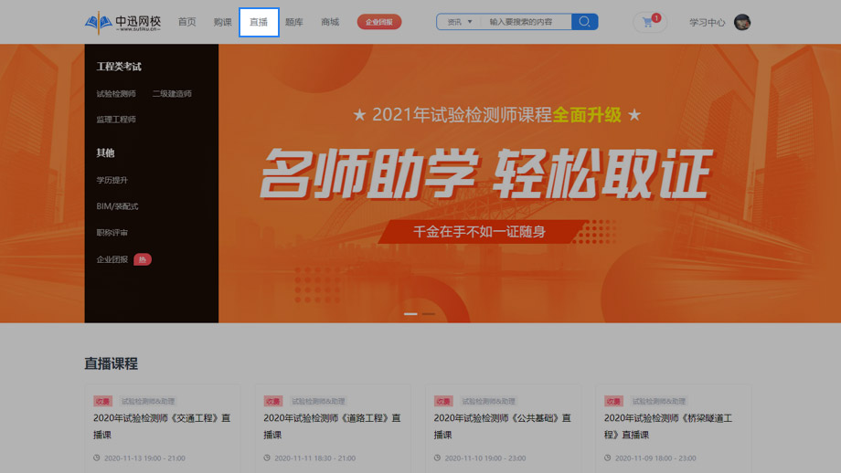Screen dimensions: 841x473
Task: Expand the 资讯 search type dropdown
Action: click(x=459, y=22)
